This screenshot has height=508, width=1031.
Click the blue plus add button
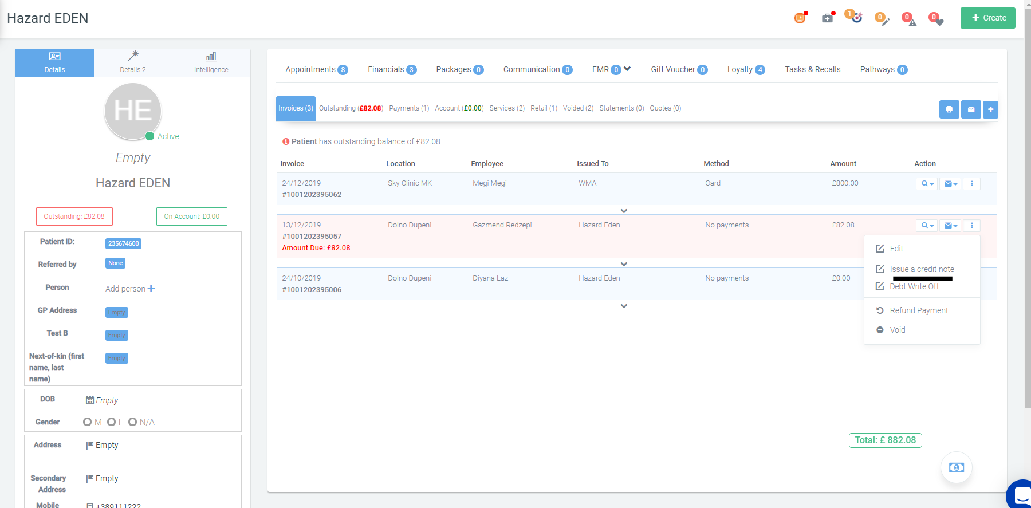(990, 109)
